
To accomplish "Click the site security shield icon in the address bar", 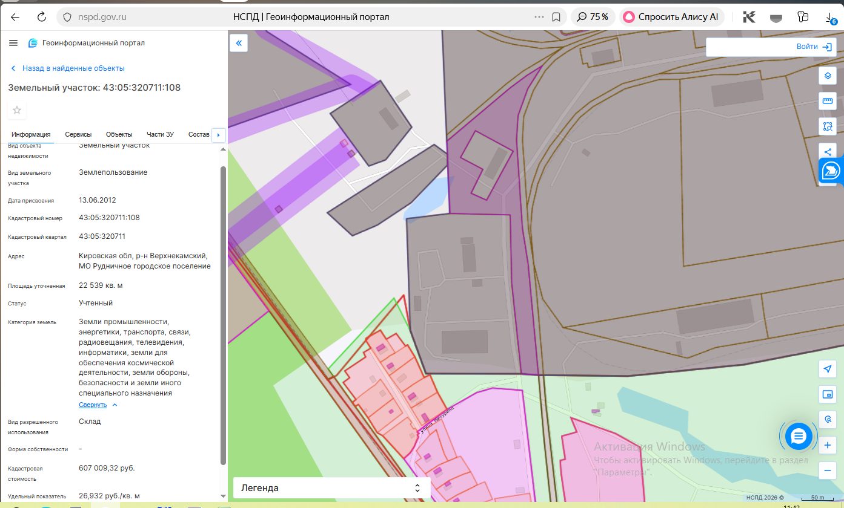I will [x=68, y=17].
